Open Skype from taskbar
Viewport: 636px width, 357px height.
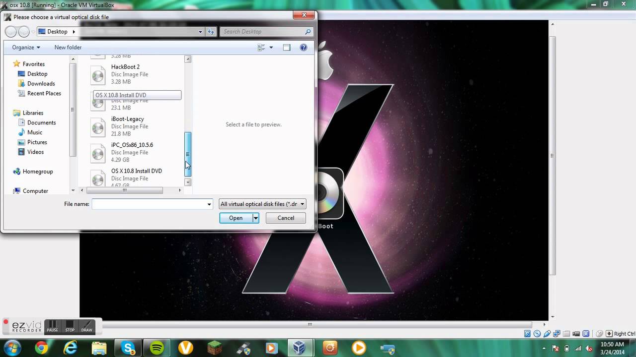[x=128, y=349]
